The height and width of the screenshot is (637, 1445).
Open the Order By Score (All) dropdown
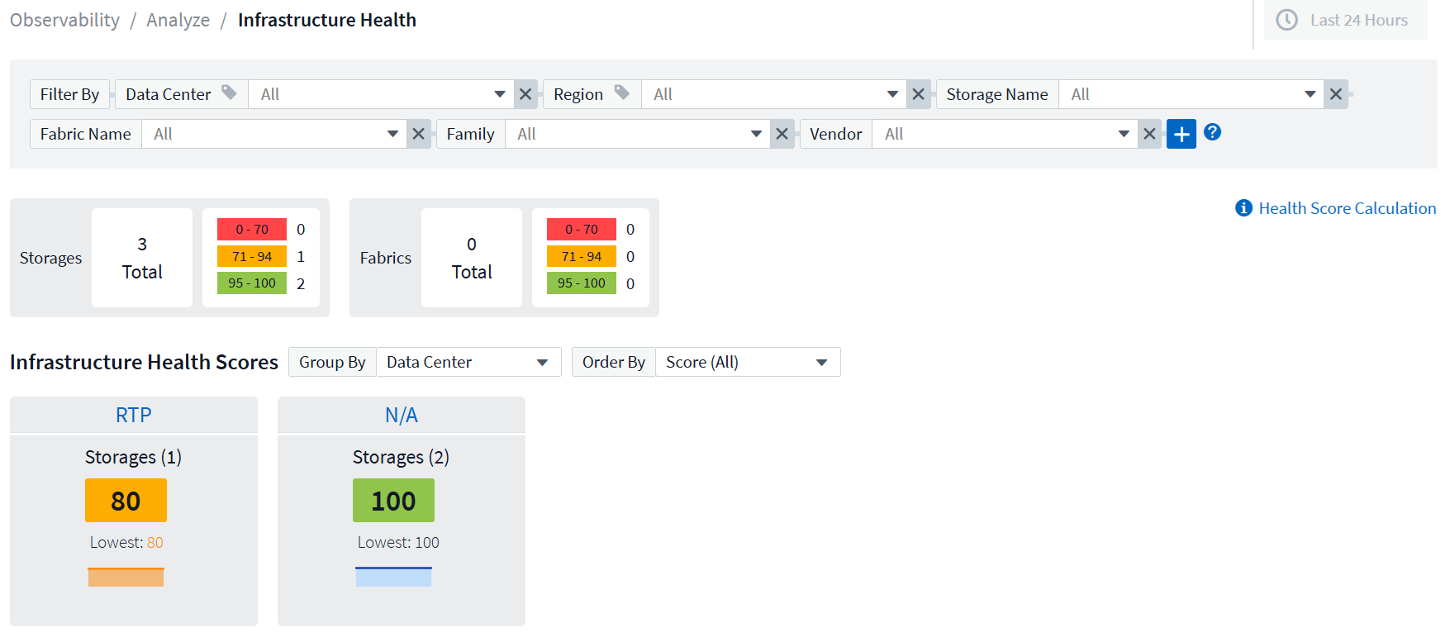(x=747, y=362)
